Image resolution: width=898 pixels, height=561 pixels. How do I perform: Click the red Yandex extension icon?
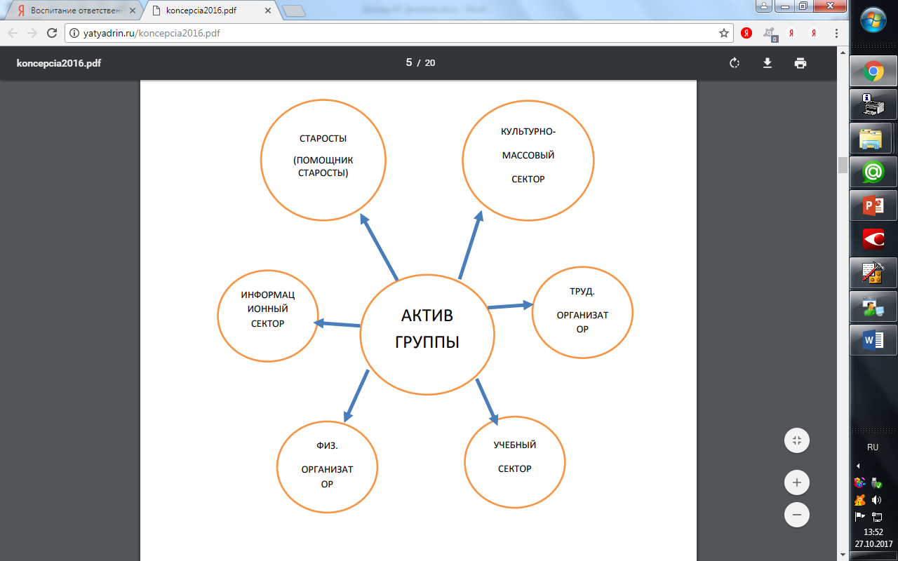[x=747, y=33]
